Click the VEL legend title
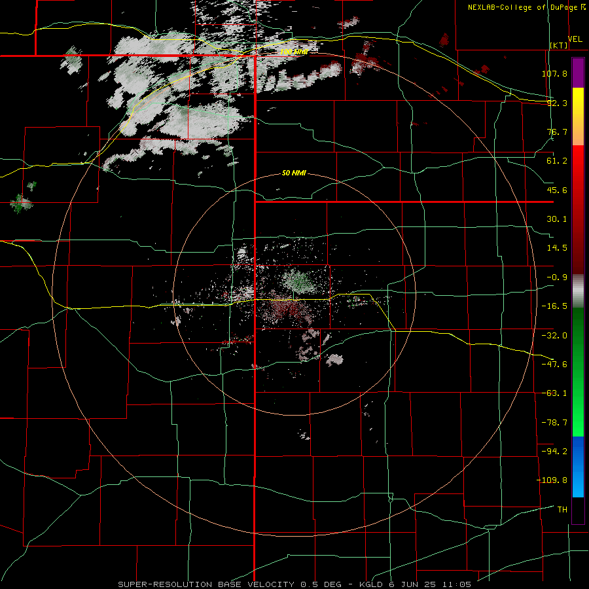The height and width of the screenshot is (589, 589). click(575, 39)
